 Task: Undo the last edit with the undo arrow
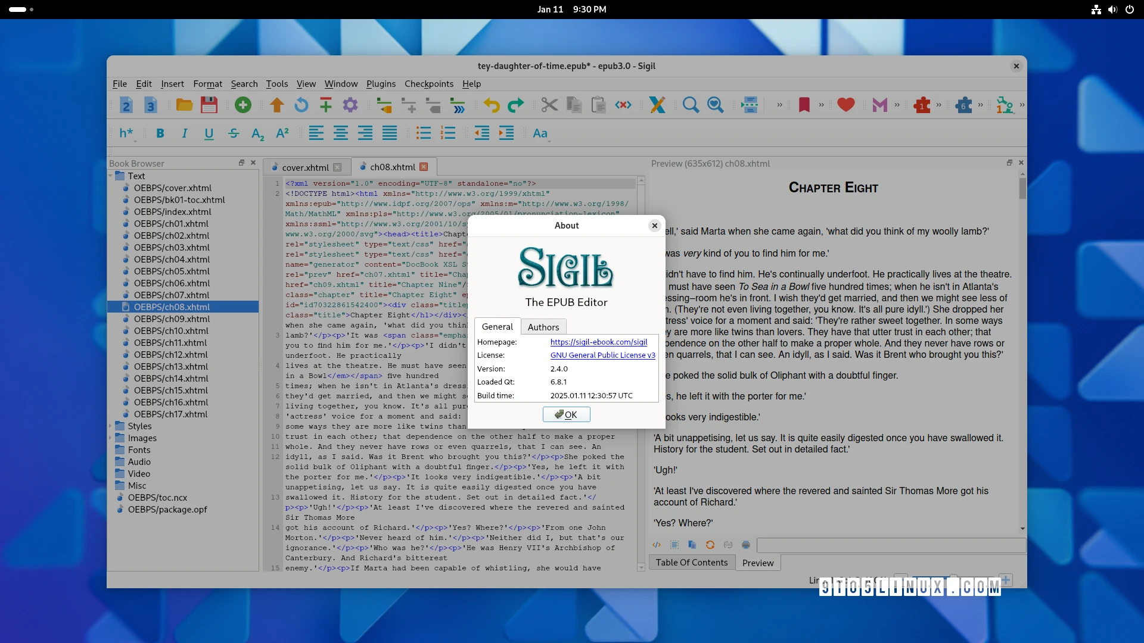click(491, 105)
